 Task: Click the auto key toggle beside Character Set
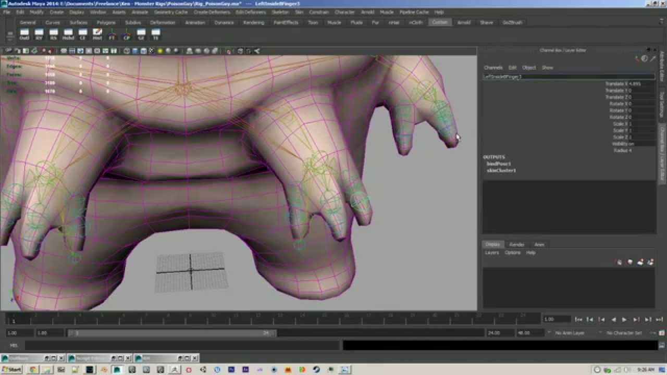click(x=662, y=333)
